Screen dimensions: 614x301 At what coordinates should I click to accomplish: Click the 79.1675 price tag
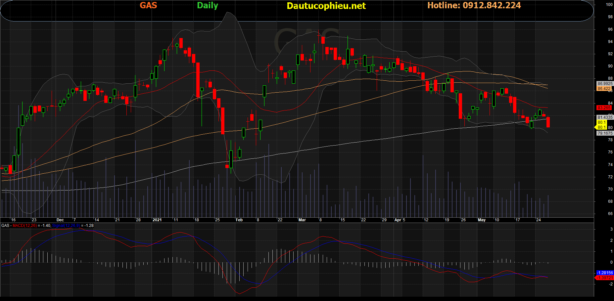(x=605, y=133)
